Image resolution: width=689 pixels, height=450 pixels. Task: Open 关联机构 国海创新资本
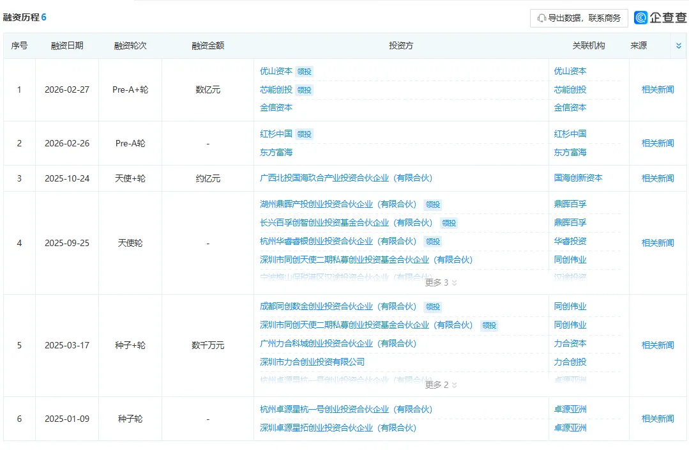[578, 178]
